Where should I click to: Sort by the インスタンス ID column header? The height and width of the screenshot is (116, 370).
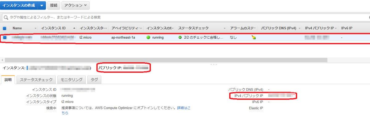53,28
